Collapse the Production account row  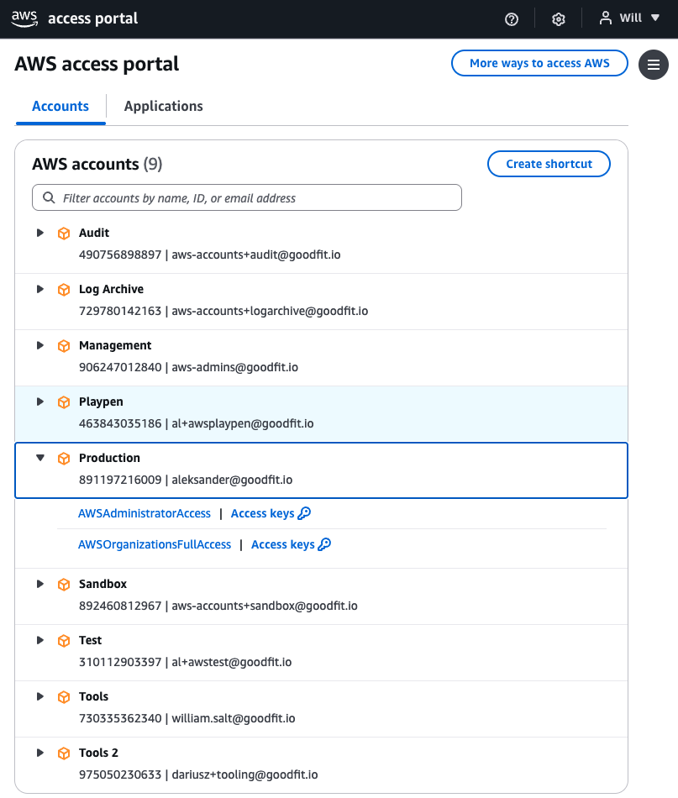point(40,458)
